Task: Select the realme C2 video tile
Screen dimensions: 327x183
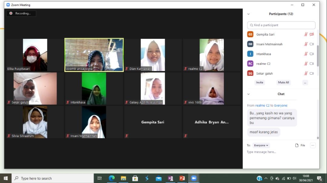Action: [x=212, y=55]
